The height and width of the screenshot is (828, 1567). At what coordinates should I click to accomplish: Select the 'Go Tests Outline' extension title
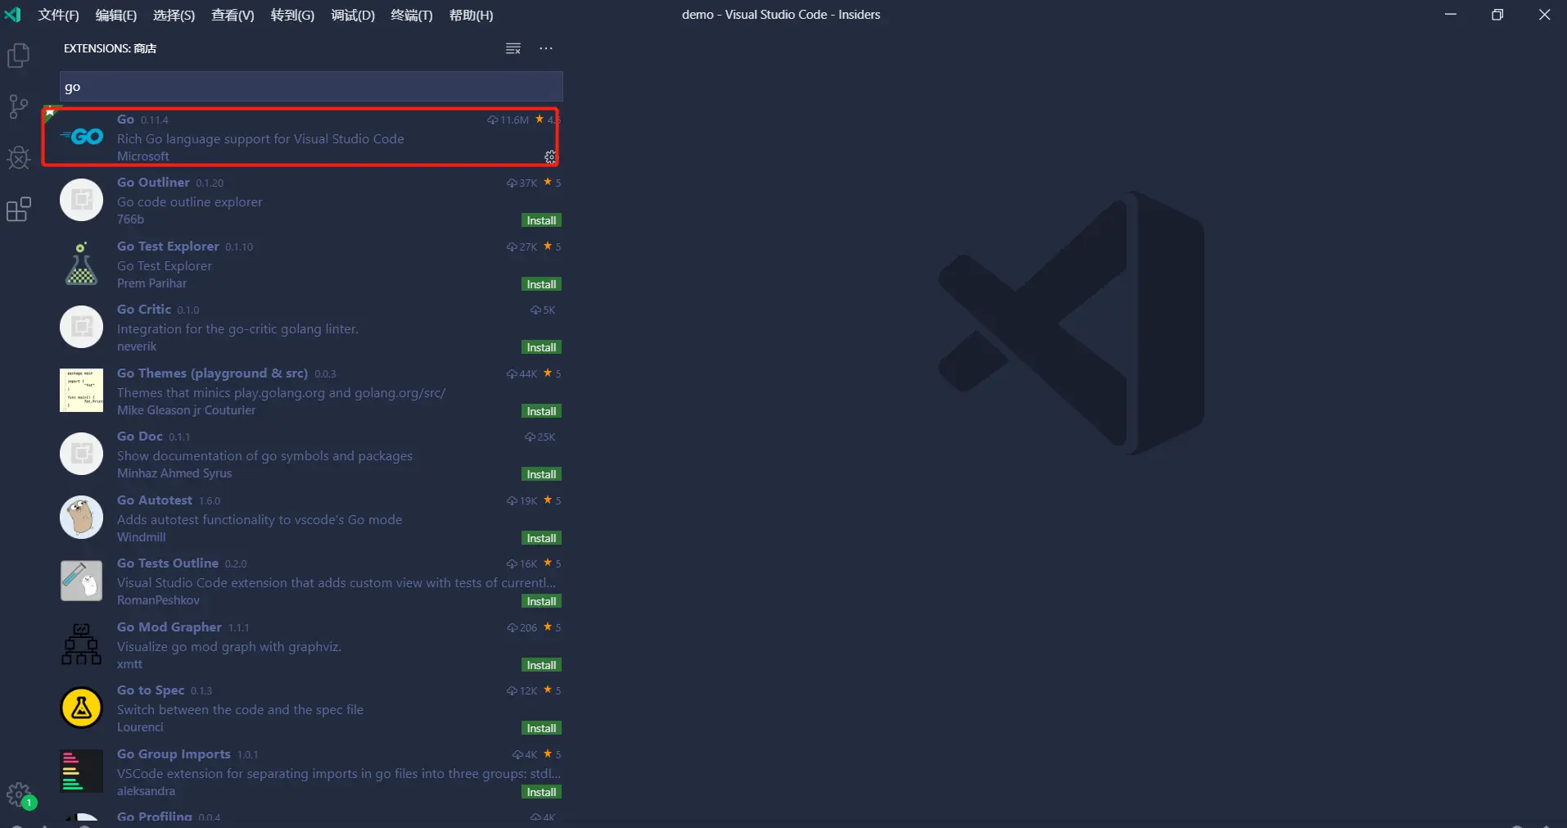point(168,563)
